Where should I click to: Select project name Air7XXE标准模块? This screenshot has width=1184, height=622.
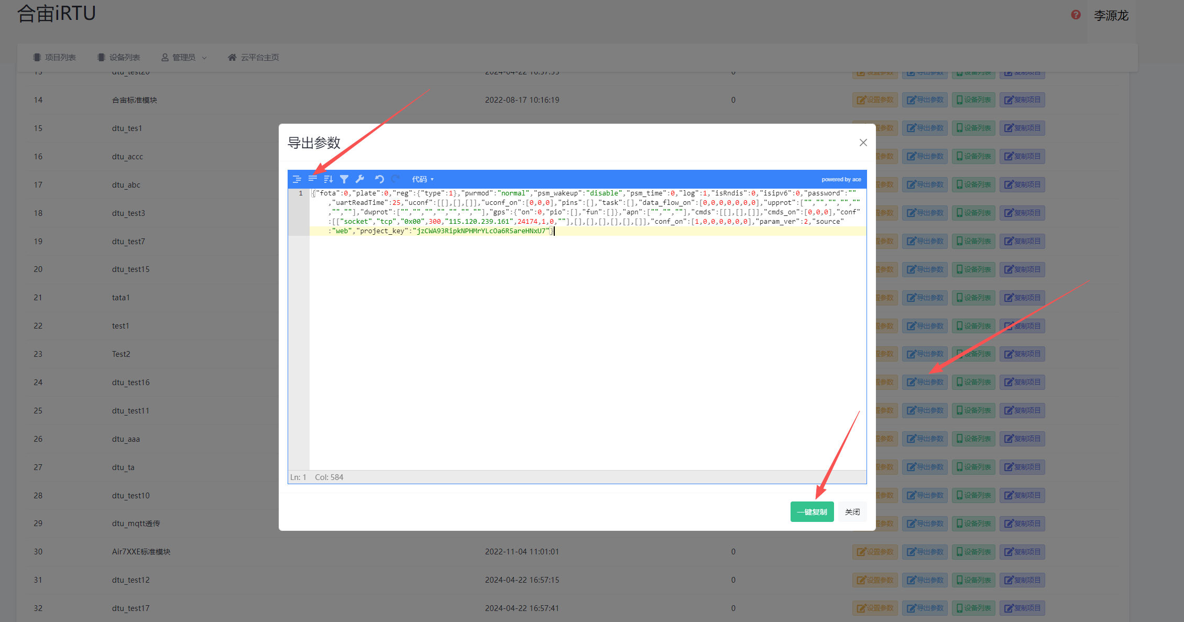click(x=141, y=552)
